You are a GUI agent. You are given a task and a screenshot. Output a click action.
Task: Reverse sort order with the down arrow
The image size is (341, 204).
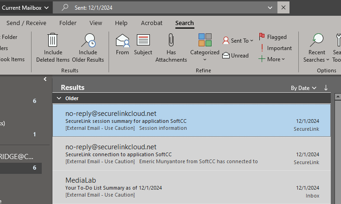click(x=326, y=88)
